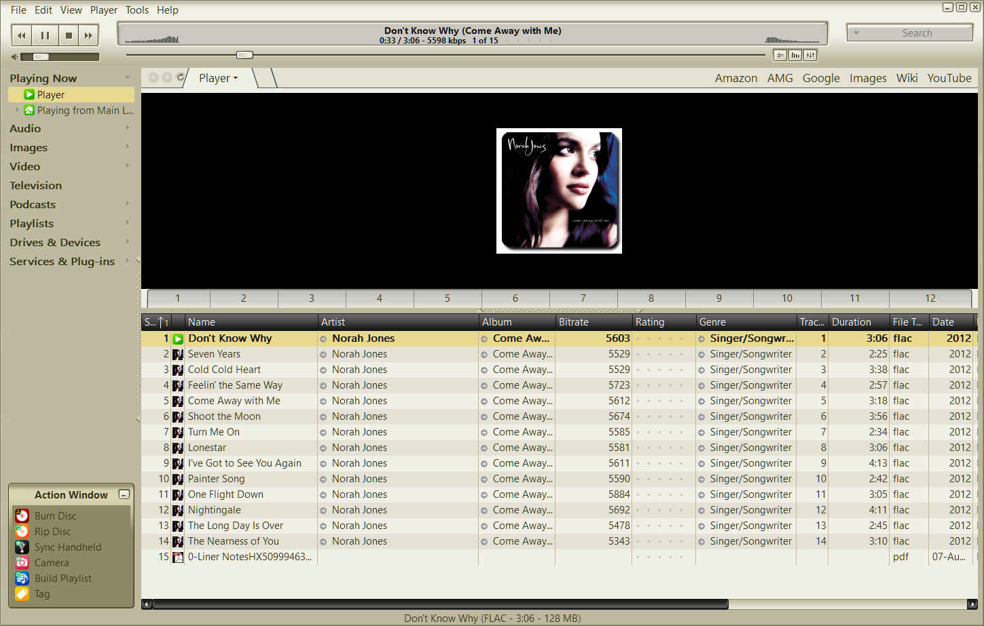The width and height of the screenshot is (984, 626).
Task: Set rating stars for Turn Me On
Action: point(660,432)
